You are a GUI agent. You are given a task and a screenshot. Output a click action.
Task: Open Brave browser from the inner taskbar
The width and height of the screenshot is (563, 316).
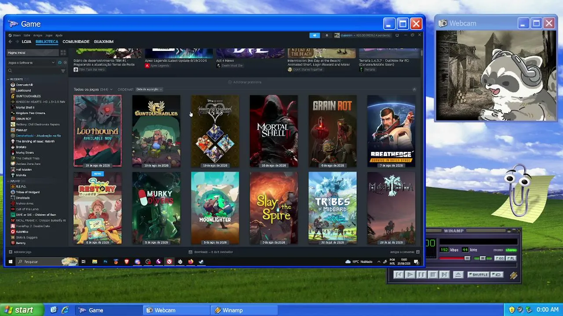tap(127, 262)
